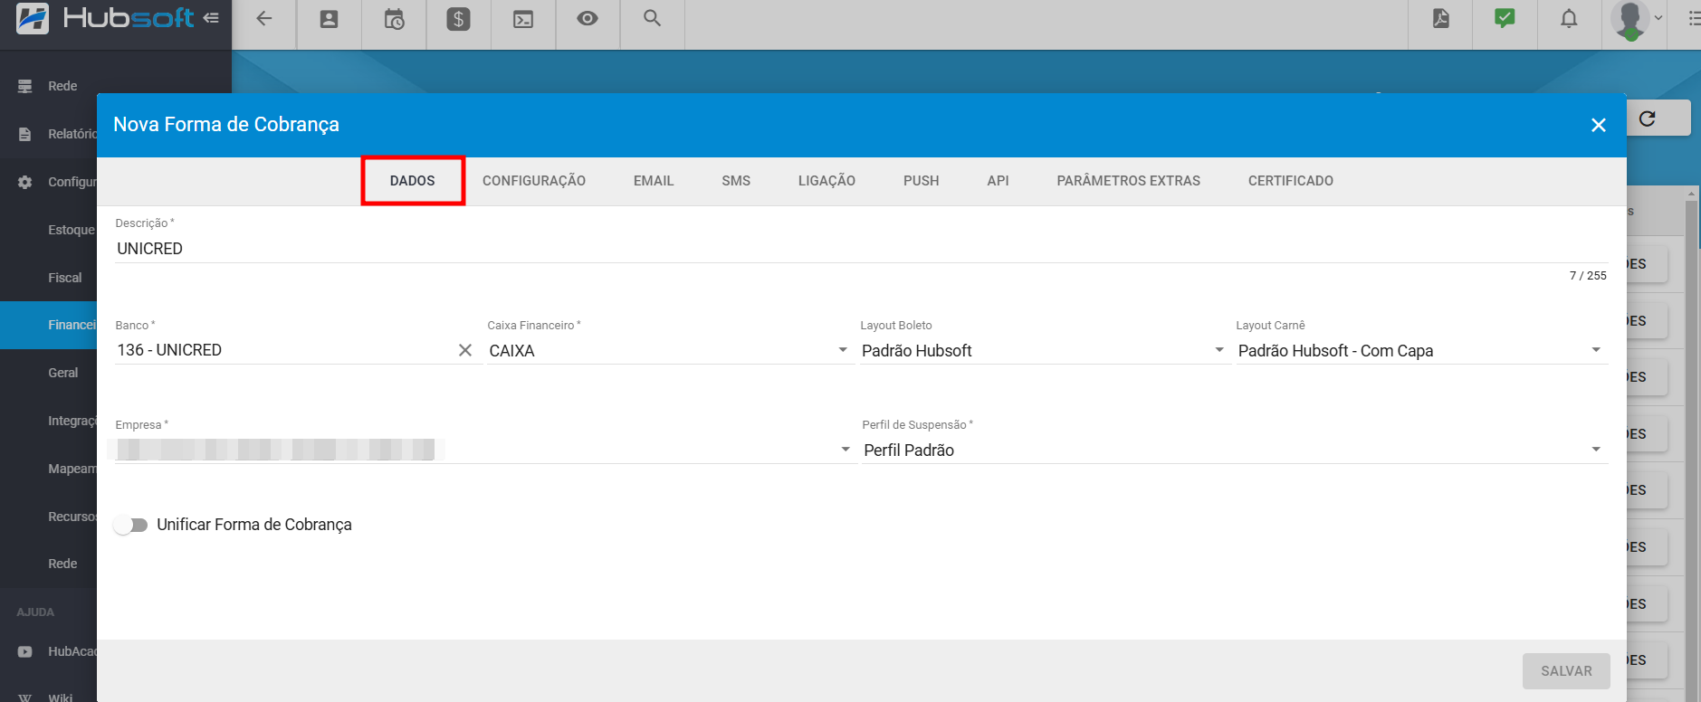Open the calendar clock icon in toolbar
Screen dimensions: 1701x702
[394, 19]
